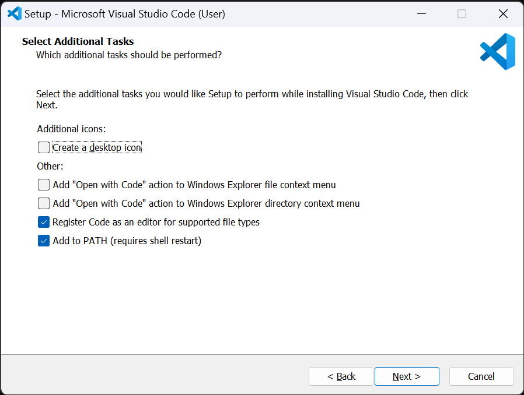Click the Select Additional Tasks heading

click(78, 41)
